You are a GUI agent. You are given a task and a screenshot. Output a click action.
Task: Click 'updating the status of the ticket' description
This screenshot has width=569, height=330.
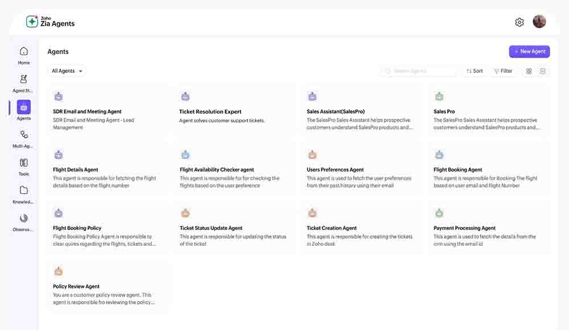tap(233, 240)
